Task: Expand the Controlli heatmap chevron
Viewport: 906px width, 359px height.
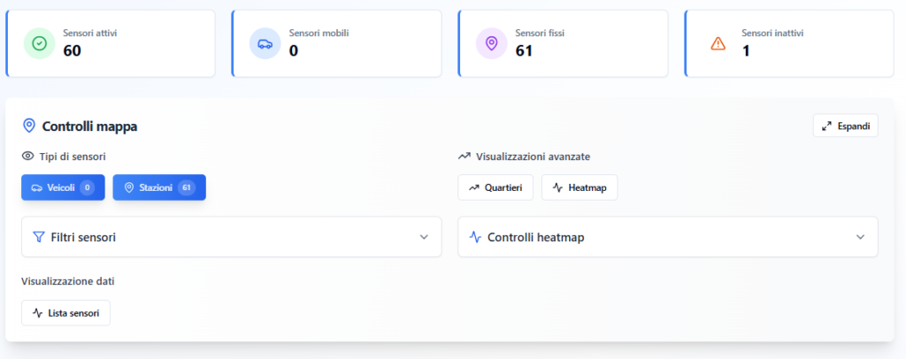Action: coord(860,237)
